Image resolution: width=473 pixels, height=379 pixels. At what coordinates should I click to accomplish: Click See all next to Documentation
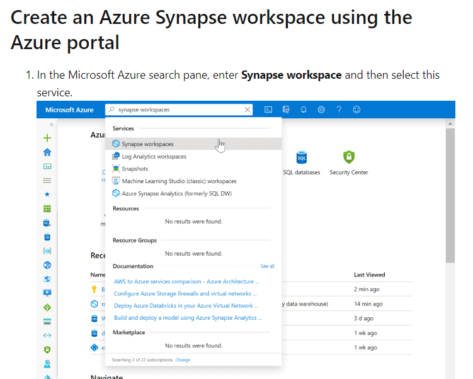[267, 266]
